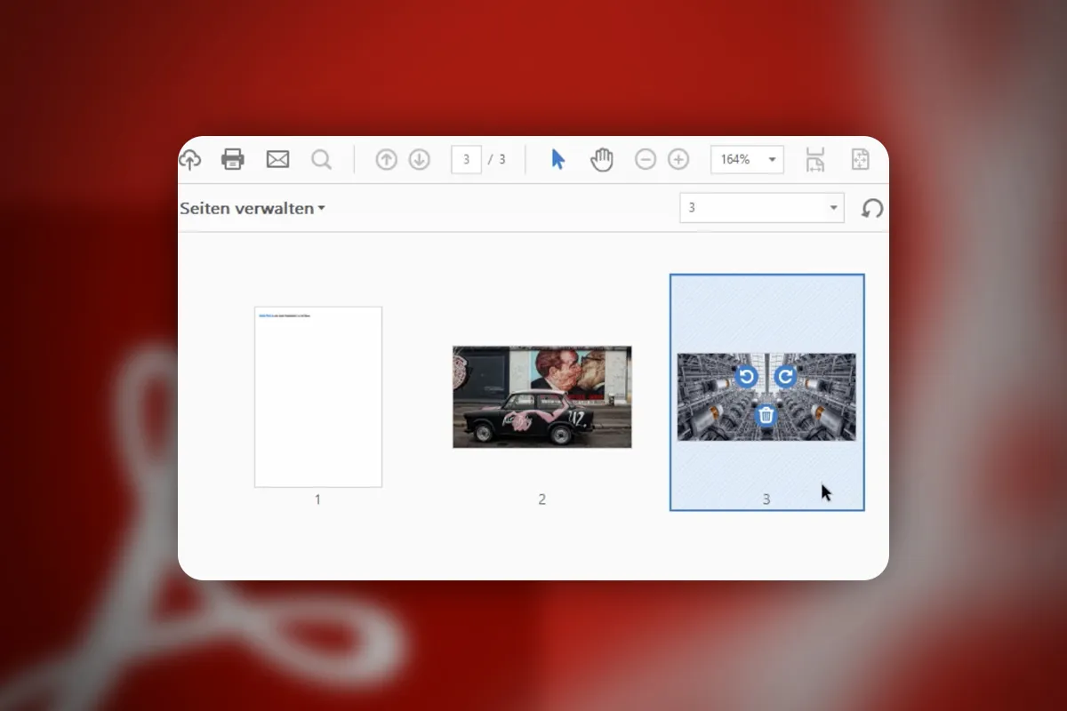This screenshot has height=711, width=1067.
Task: Click page label 2
Action: 542,499
